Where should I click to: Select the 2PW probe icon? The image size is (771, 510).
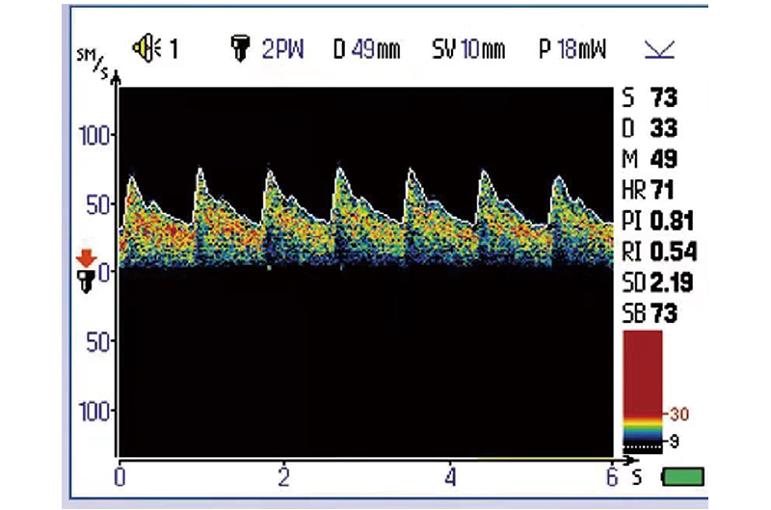pyautogui.click(x=238, y=49)
